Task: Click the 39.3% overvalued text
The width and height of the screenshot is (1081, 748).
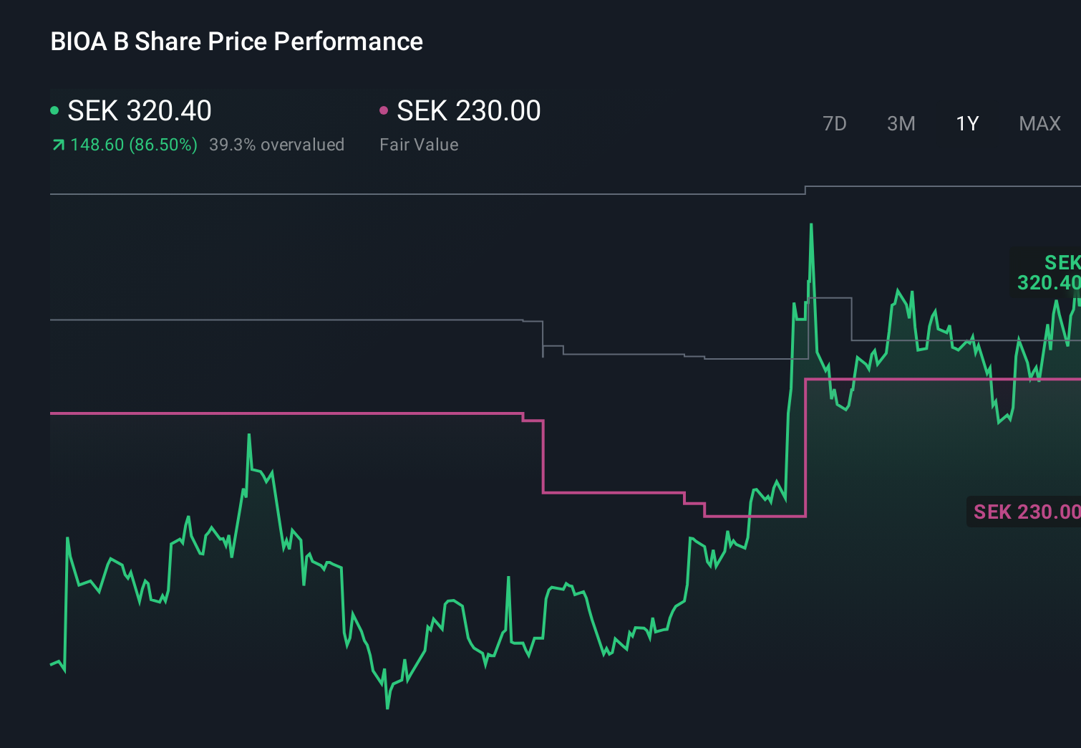Action: point(277,145)
